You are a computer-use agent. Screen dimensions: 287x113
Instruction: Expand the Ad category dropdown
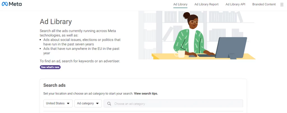pyautogui.click(x=88, y=103)
